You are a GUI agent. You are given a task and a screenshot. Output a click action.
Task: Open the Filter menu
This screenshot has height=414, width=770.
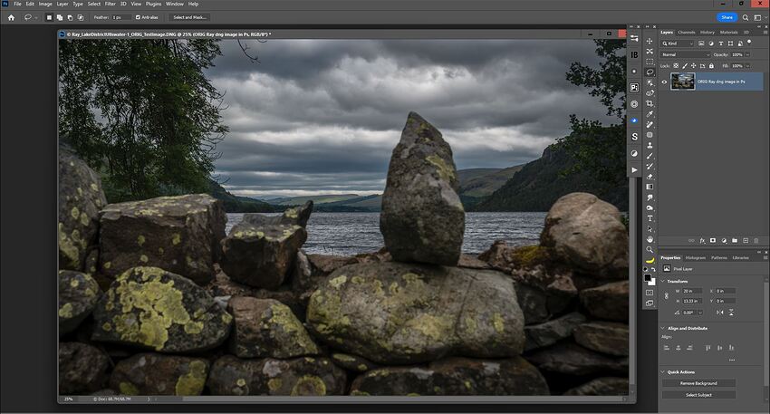pyautogui.click(x=110, y=4)
